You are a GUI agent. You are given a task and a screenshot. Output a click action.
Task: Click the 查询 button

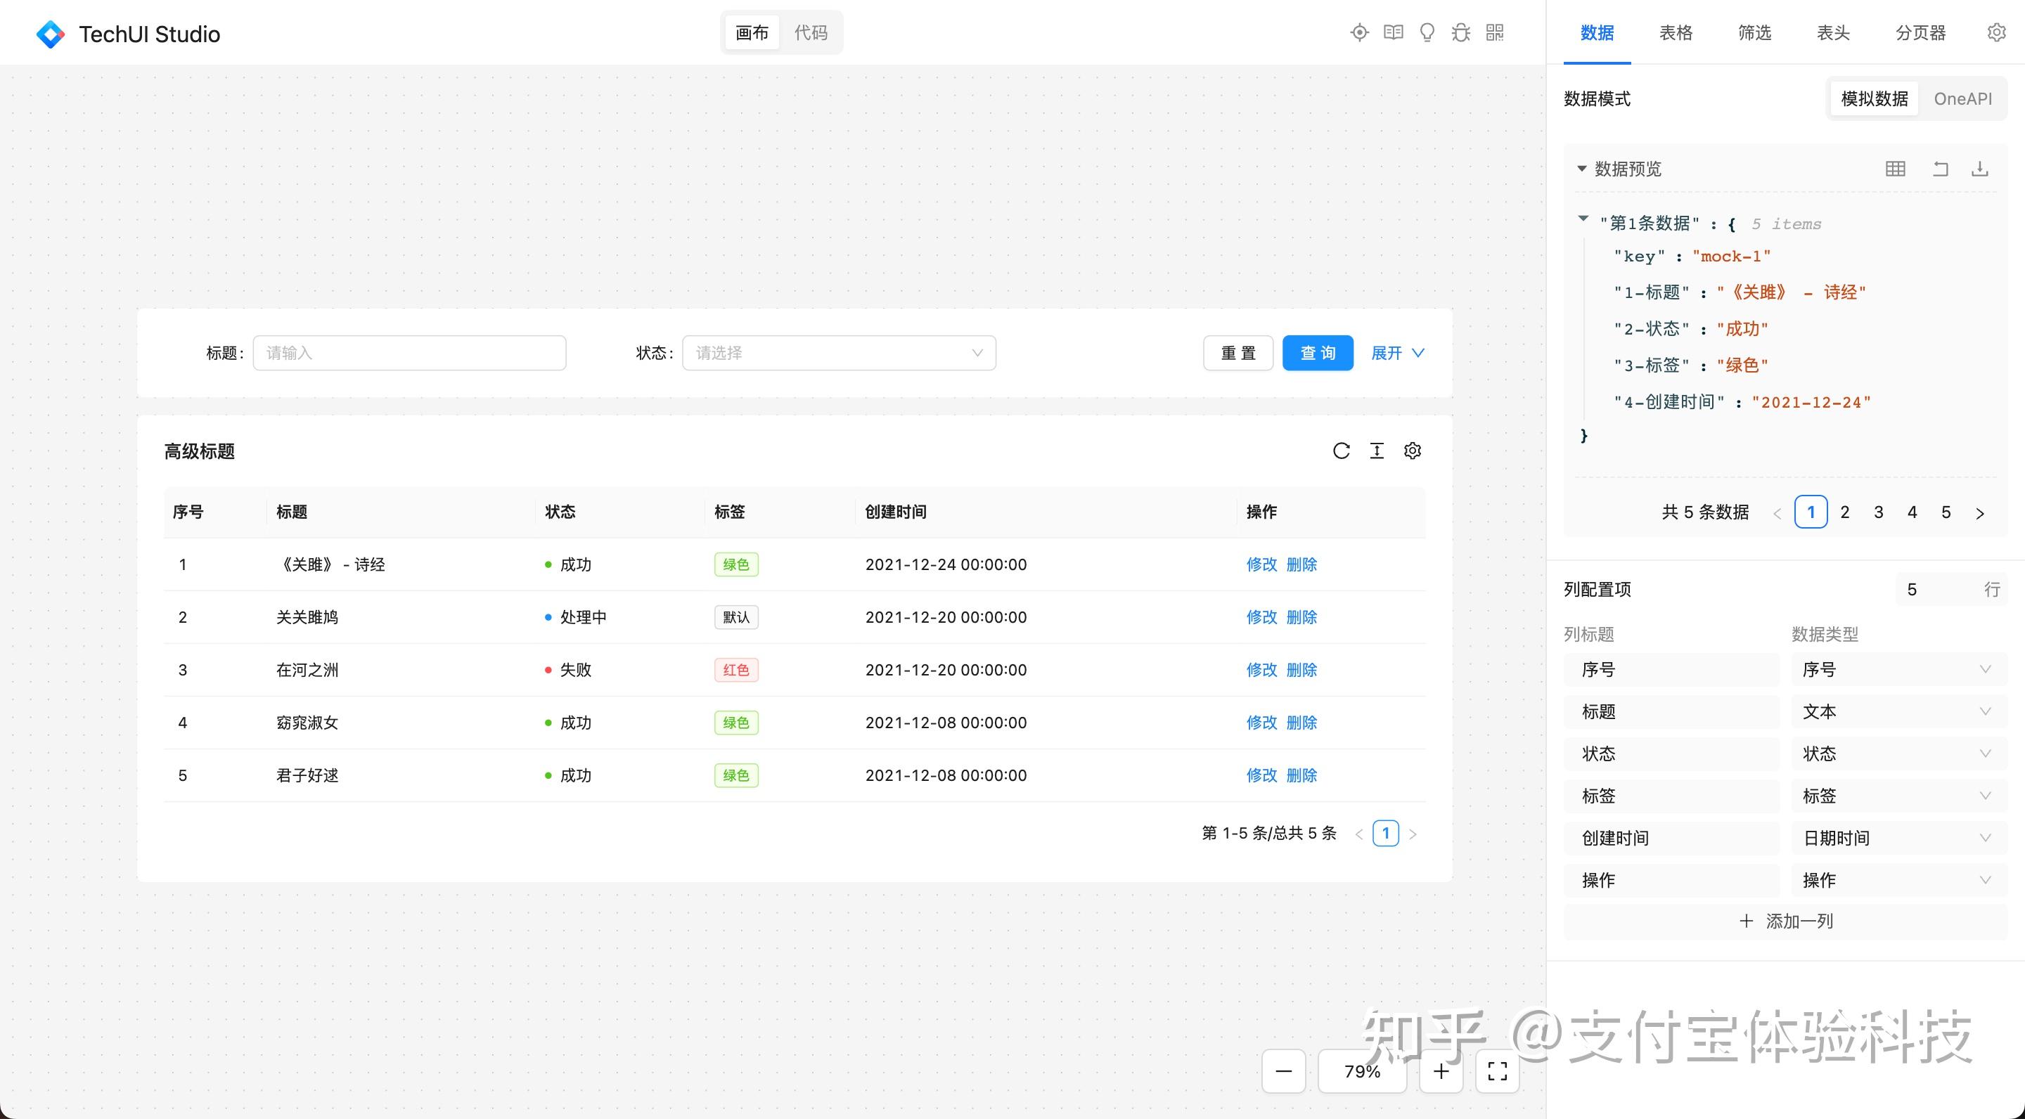[1317, 353]
